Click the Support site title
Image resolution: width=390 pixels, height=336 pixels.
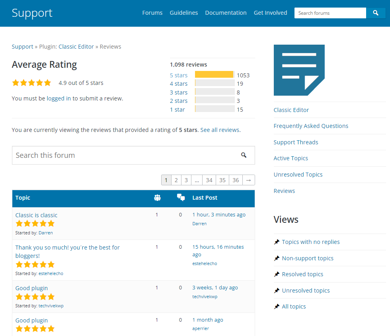point(32,13)
